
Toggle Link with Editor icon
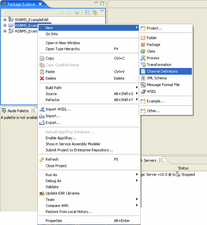click(95, 12)
